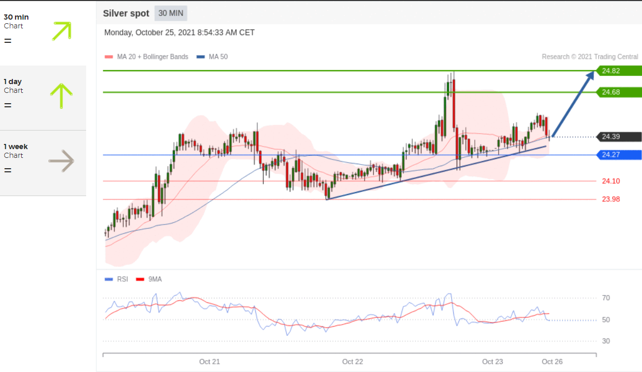Click the Oct 21 axis label
The image size is (642, 372).
209,362
